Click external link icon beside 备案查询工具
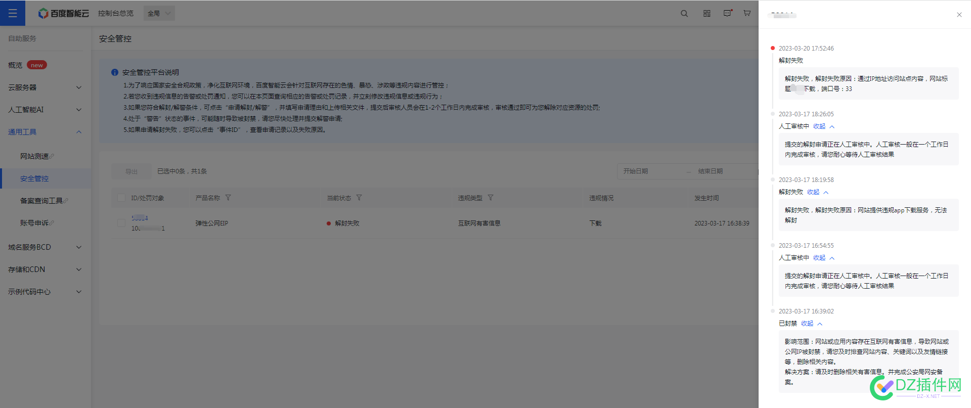The width and height of the screenshot is (971, 408). click(66, 201)
